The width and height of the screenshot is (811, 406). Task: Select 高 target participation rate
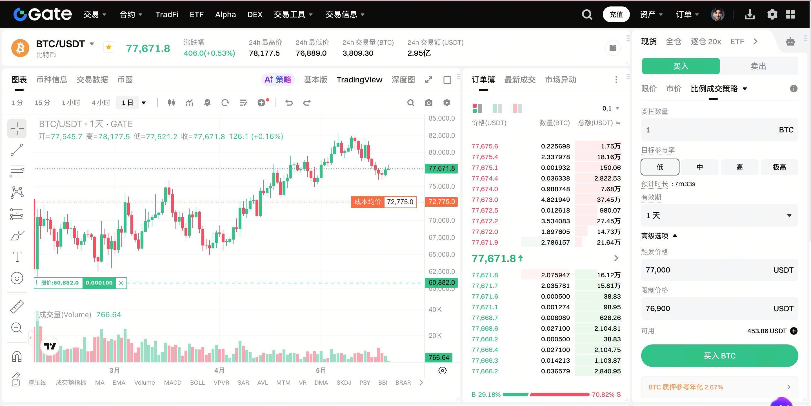pyautogui.click(x=739, y=167)
